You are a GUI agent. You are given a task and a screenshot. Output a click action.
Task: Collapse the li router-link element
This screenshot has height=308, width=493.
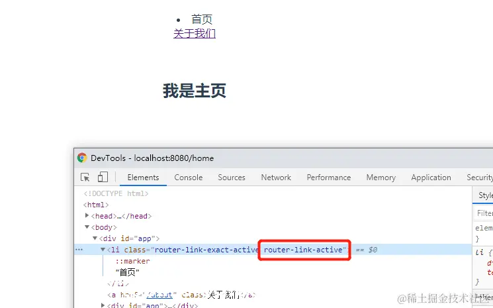point(103,250)
